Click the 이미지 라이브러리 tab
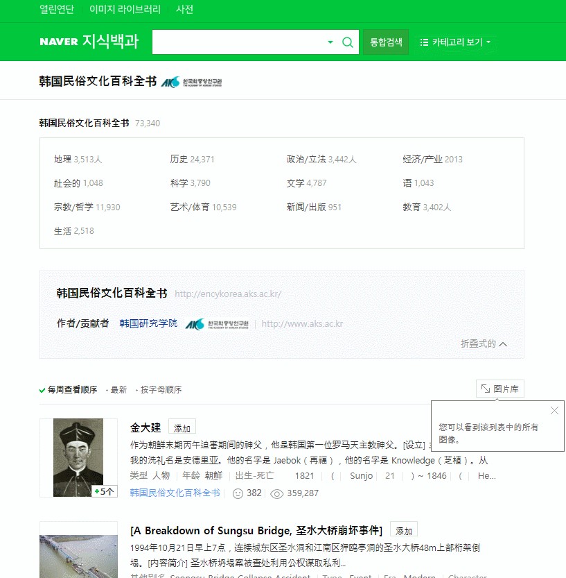The width and height of the screenshot is (566, 578). [125, 10]
